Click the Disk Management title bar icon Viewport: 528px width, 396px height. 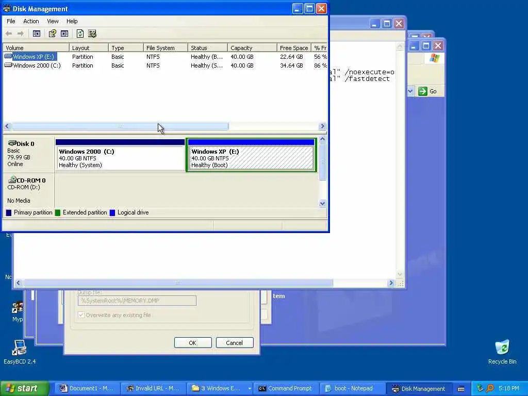(7, 8)
